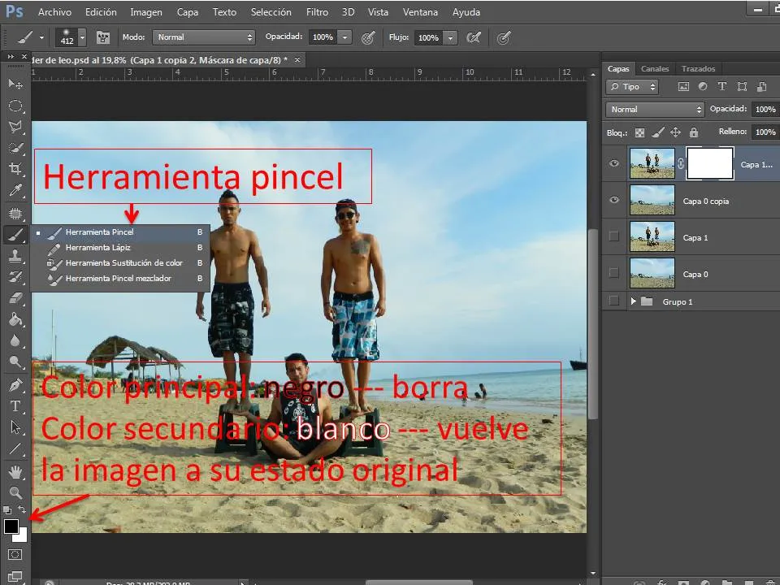
Task: Select the white layer mask thumbnail
Action: point(710,163)
